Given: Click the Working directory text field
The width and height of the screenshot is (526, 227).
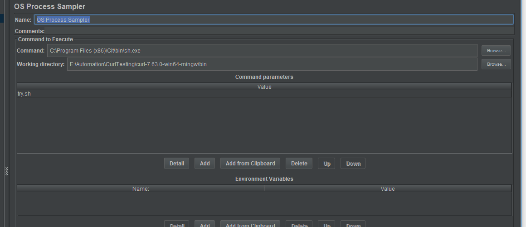Looking at the screenshot, I should (272, 64).
